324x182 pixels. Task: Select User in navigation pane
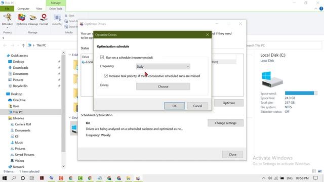[x=16, y=106]
